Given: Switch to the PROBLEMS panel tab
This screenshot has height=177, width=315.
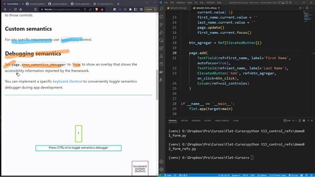Looking at the screenshot, I should tap(196, 120).
